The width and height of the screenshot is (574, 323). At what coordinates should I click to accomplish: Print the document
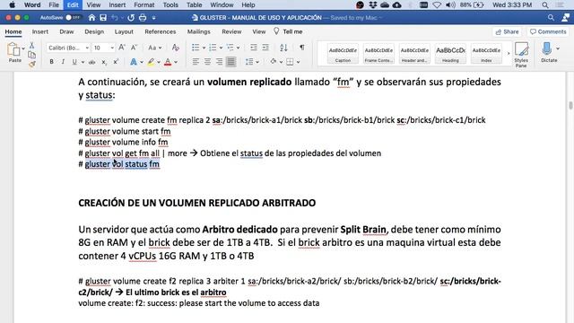143,18
